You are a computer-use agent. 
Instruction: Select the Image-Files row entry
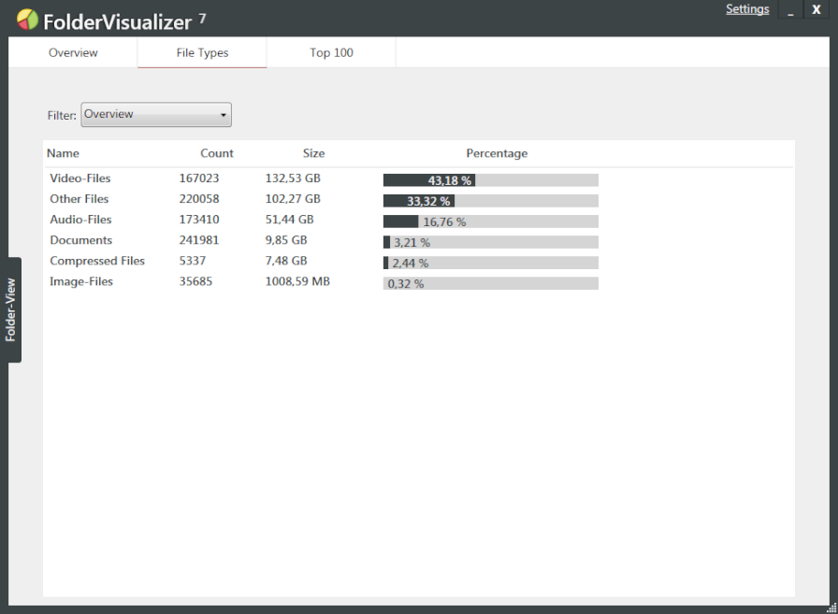pyautogui.click(x=80, y=280)
